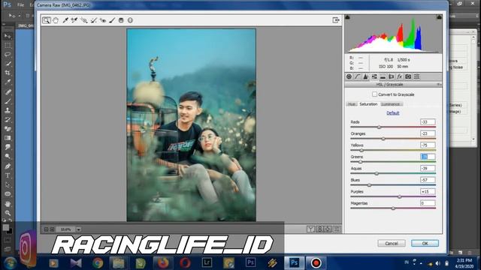The width and height of the screenshot is (481, 270).
Task: Switch to the Hue tab
Action: click(x=352, y=104)
